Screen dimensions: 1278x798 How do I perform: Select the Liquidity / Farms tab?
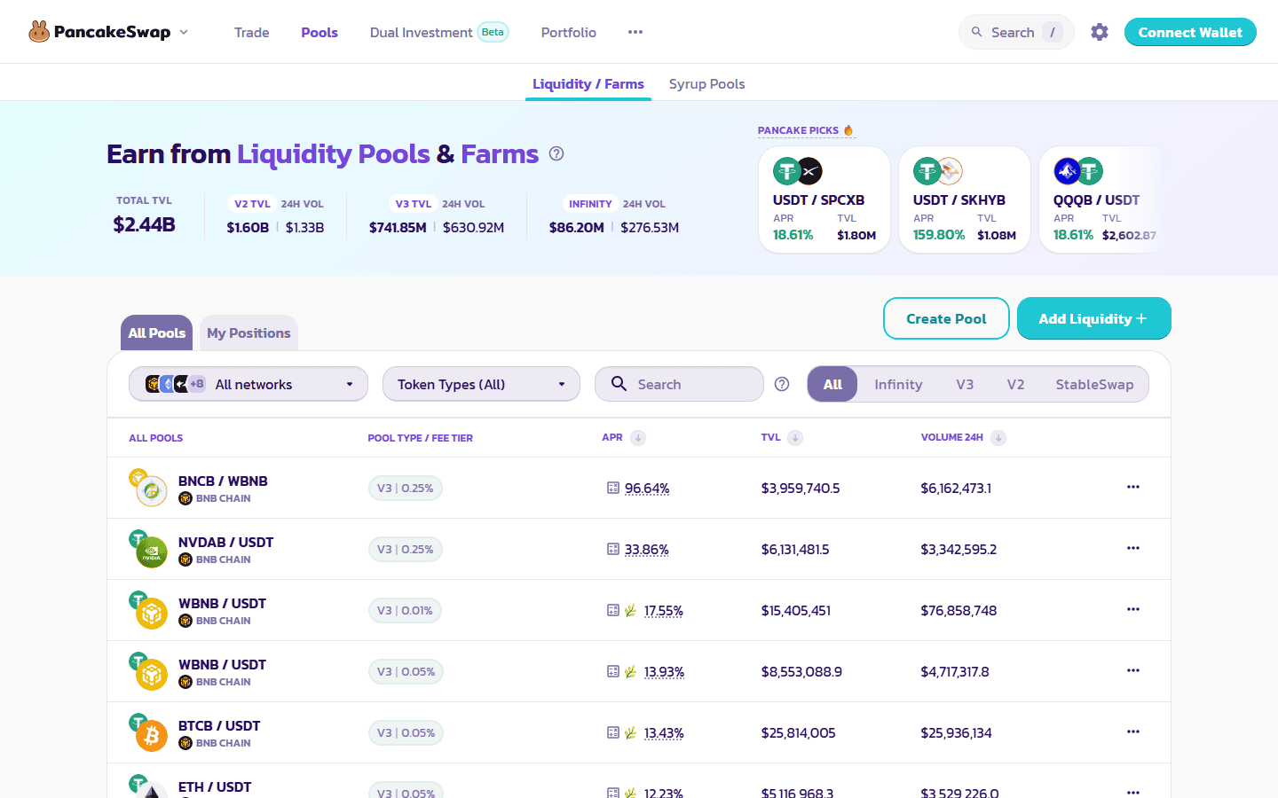coord(588,84)
